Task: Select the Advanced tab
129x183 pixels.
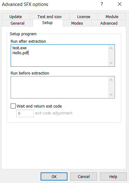Action: pos(109,23)
